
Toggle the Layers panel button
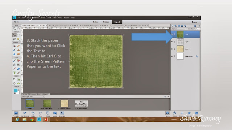[167, 114]
